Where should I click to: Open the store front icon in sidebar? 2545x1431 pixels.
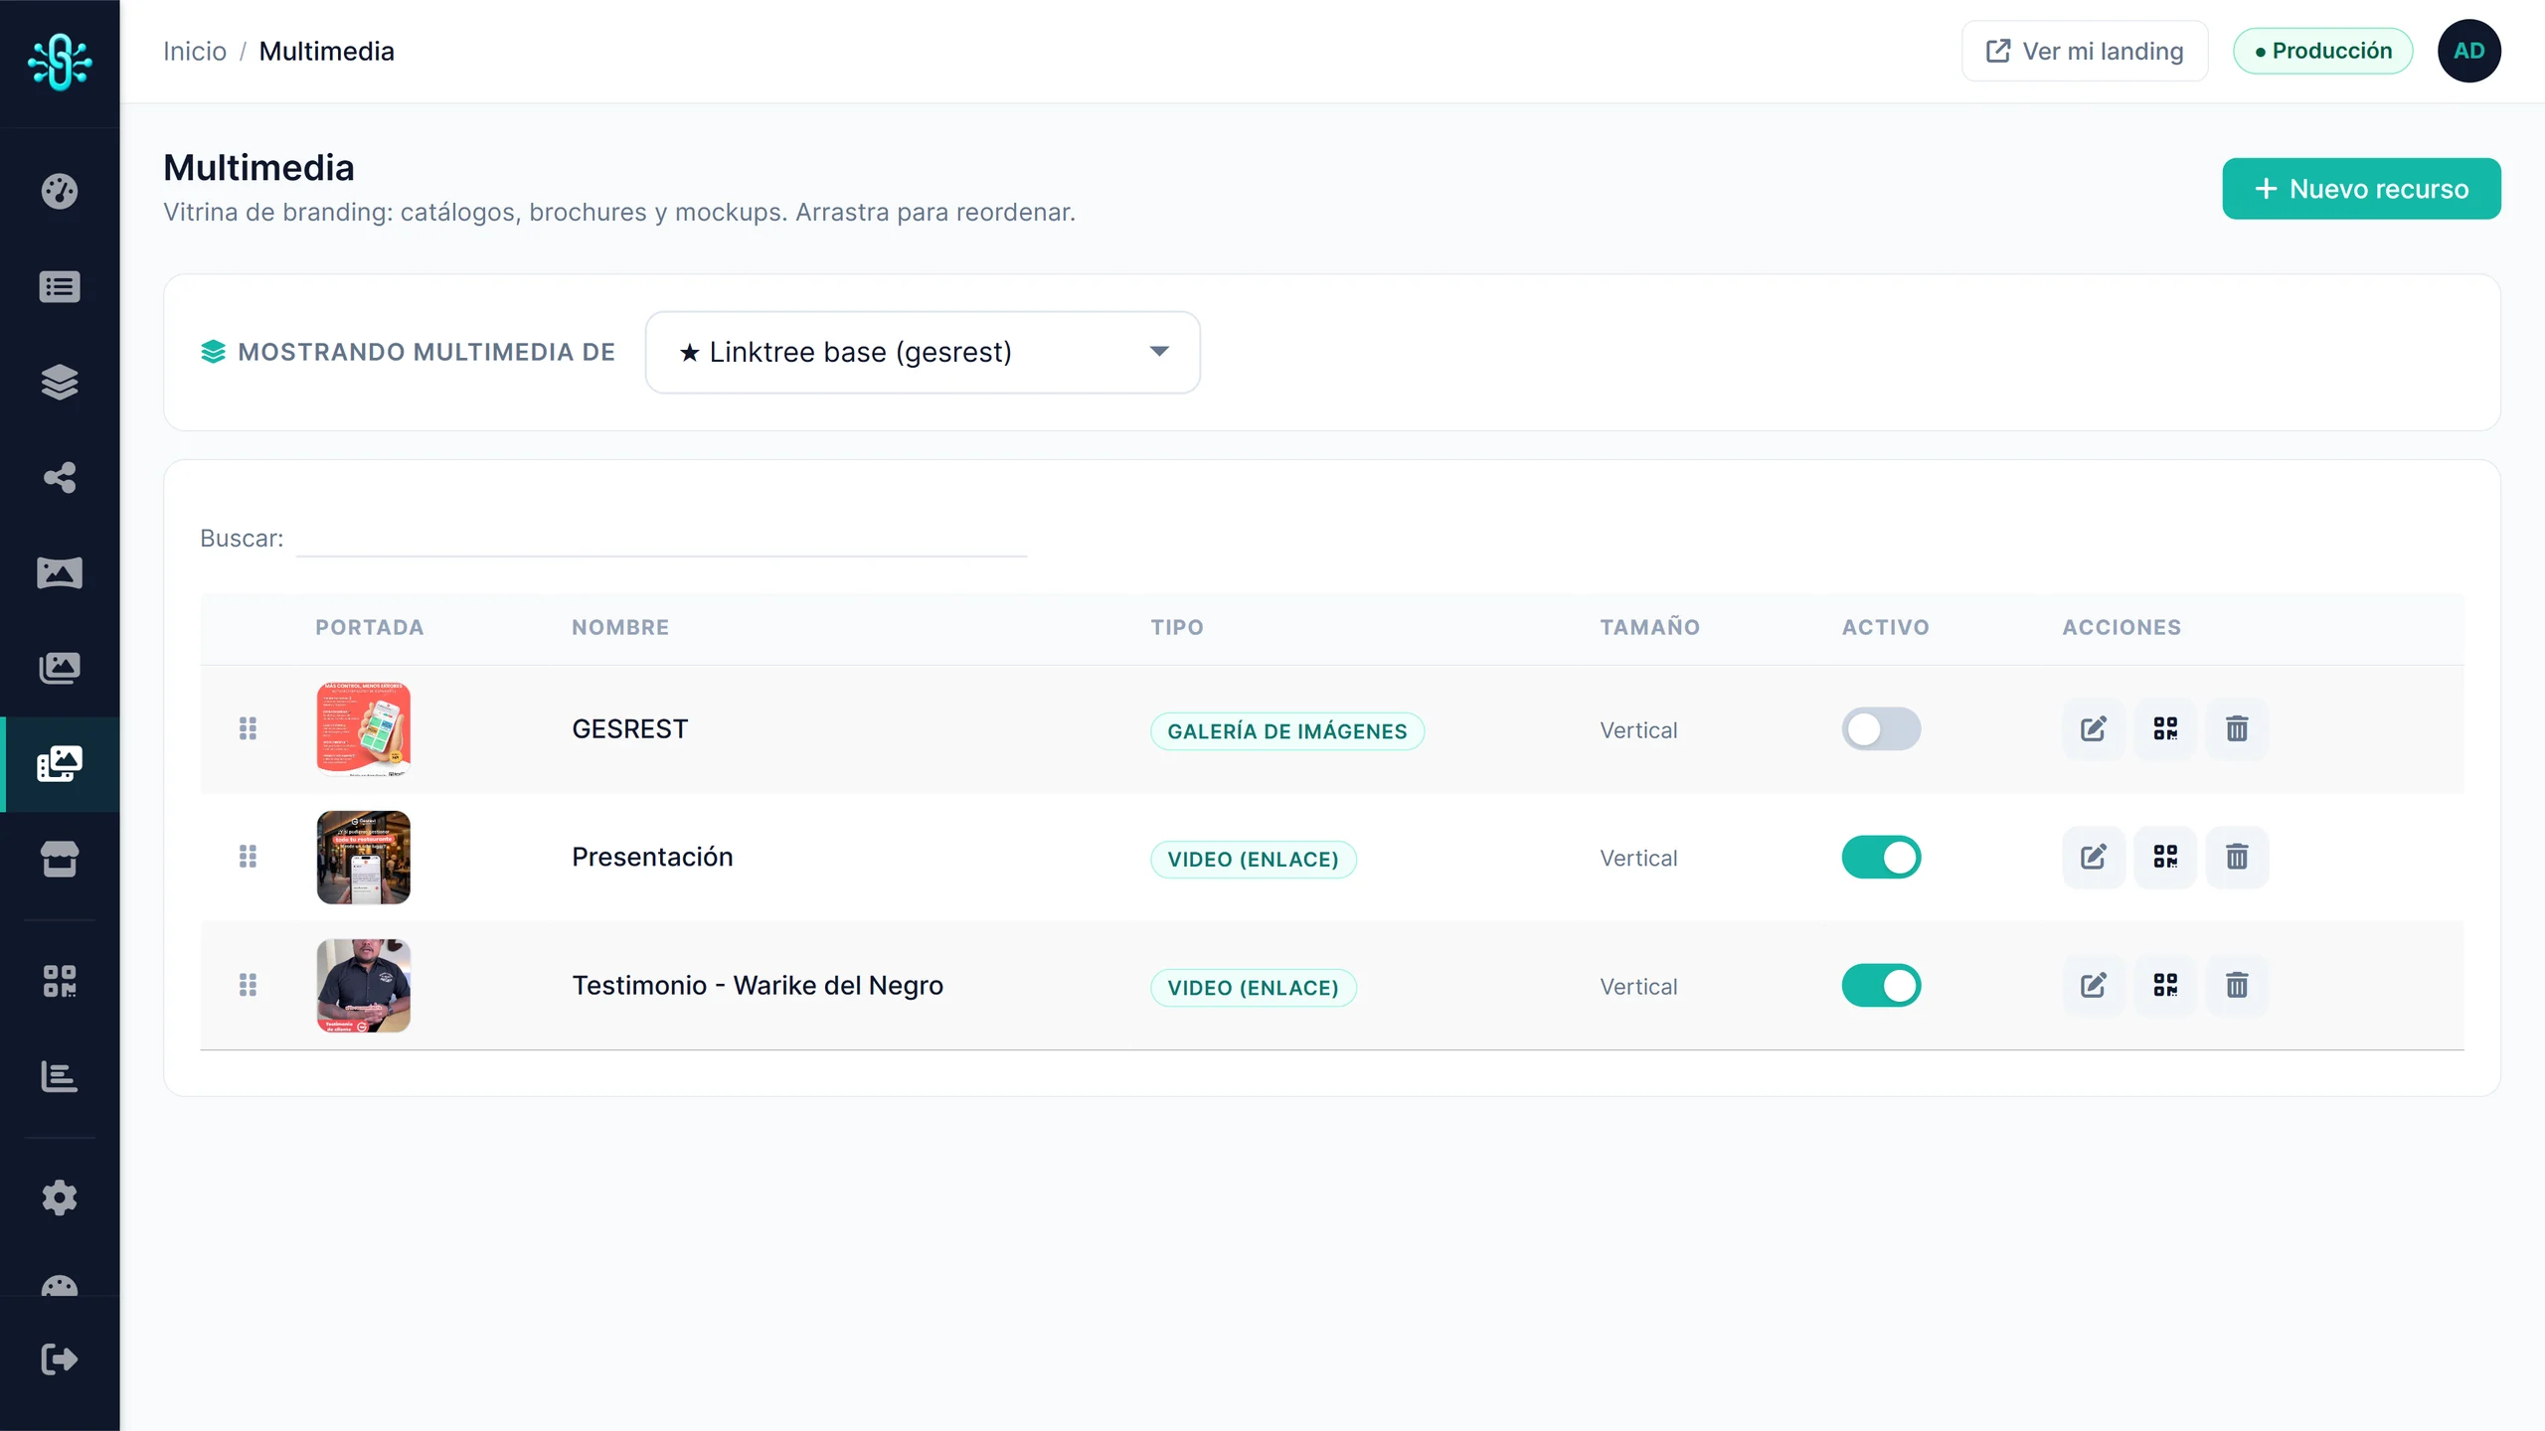coord(60,860)
